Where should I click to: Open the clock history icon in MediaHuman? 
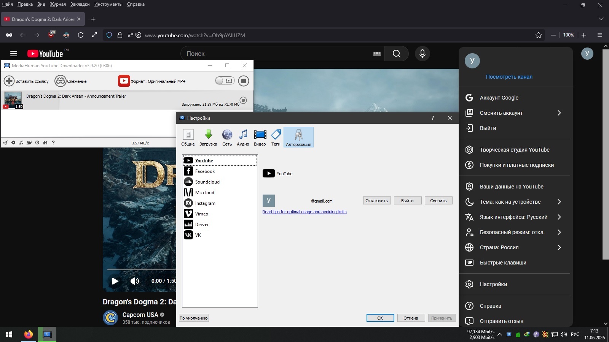click(x=37, y=143)
